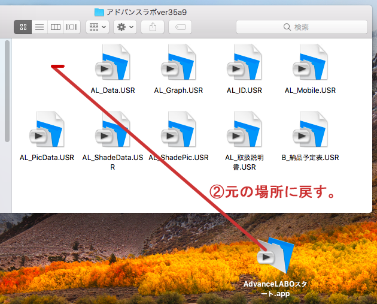Click the AL_Mobile.USR filename label
Image resolution: width=377 pixels, height=304 pixels.
coord(310,91)
